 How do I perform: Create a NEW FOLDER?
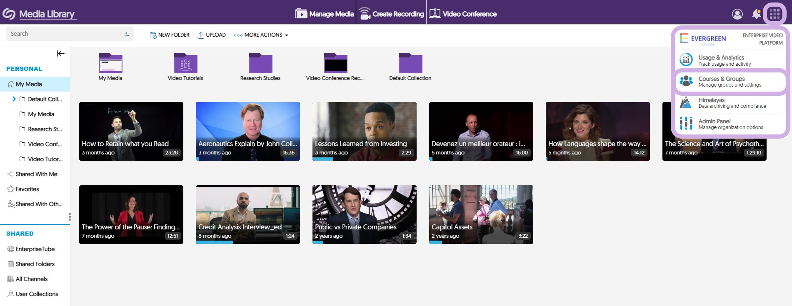point(170,35)
